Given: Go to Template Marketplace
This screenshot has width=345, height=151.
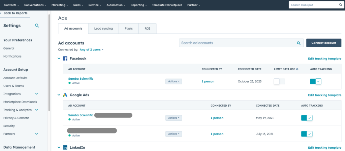Looking at the screenshot, I should (x=167, y=5).
